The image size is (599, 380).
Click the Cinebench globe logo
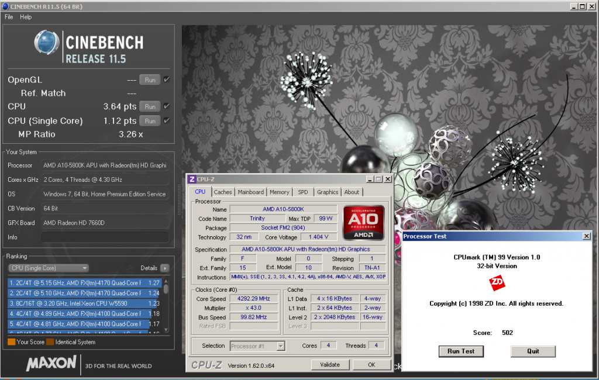(47, 43)
